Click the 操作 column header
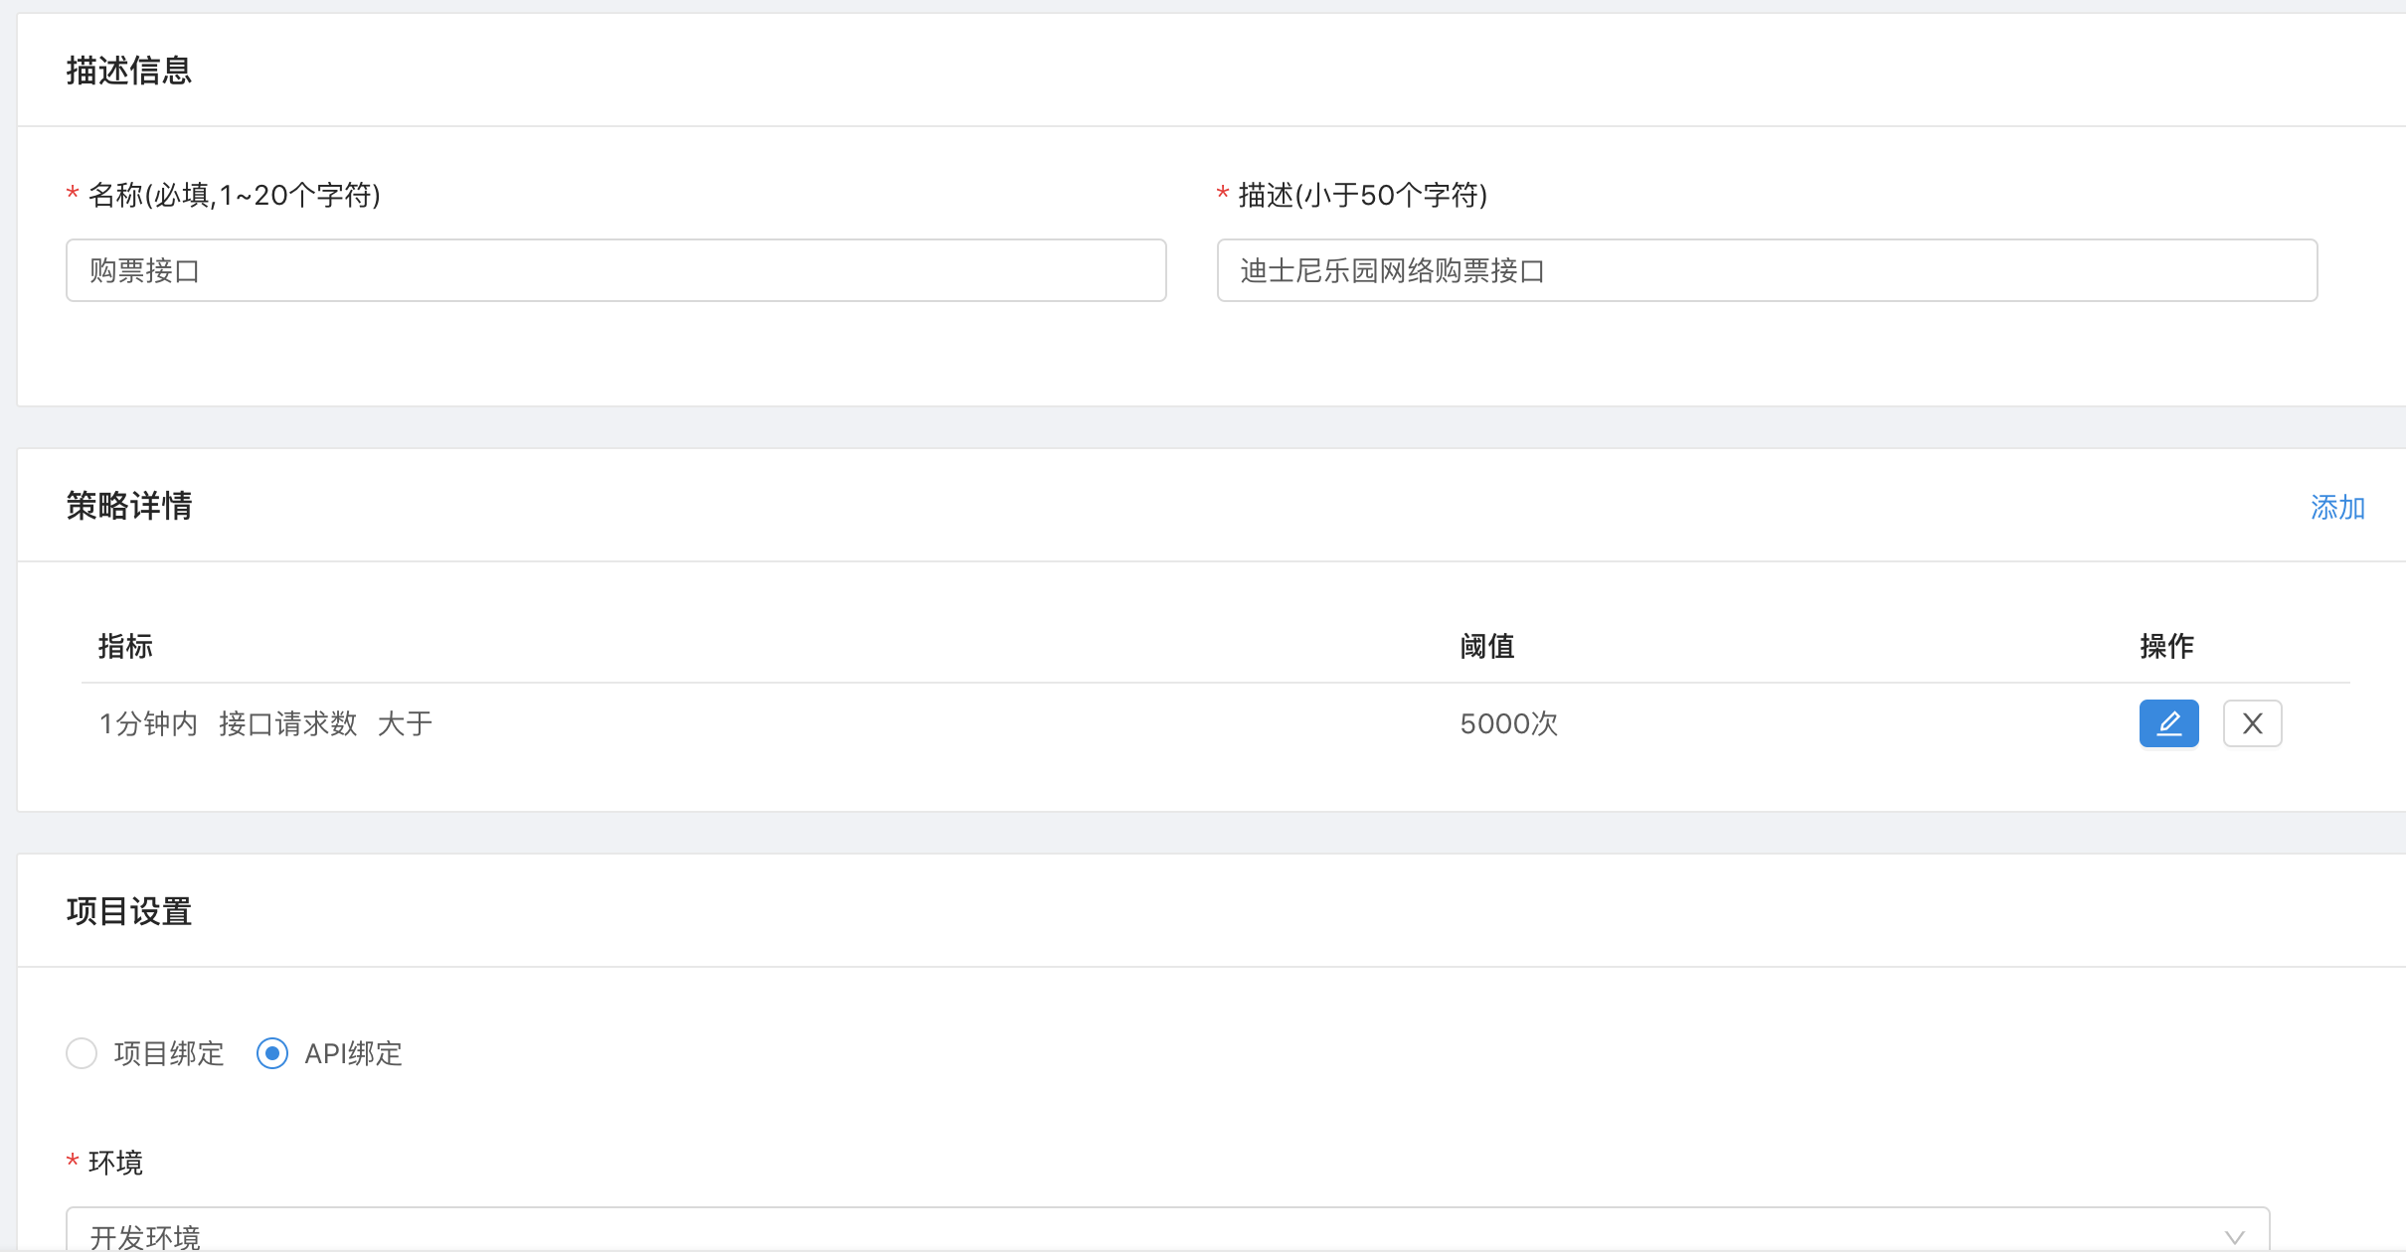Screen dimensions: 2406x1254 pos(2166,646)
